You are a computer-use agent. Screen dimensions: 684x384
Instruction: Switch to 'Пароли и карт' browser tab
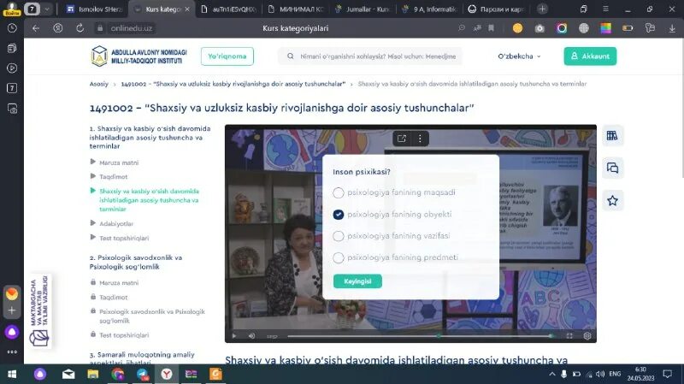coord(496,9)
